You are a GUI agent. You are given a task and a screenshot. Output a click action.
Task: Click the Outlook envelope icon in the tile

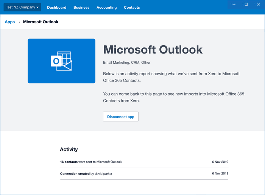coord(61,61)
